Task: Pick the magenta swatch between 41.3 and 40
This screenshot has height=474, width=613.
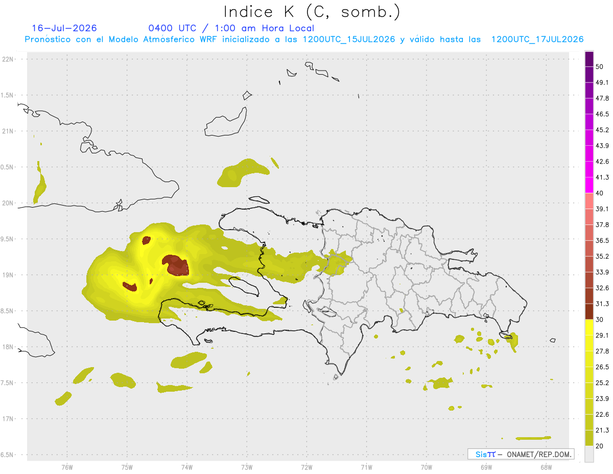Action: click(589, 185)
